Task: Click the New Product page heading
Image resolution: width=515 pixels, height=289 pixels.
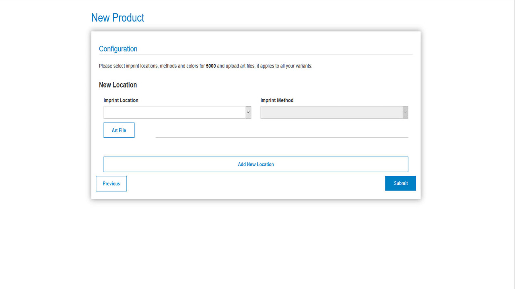Action: click(x=117, y=18)
